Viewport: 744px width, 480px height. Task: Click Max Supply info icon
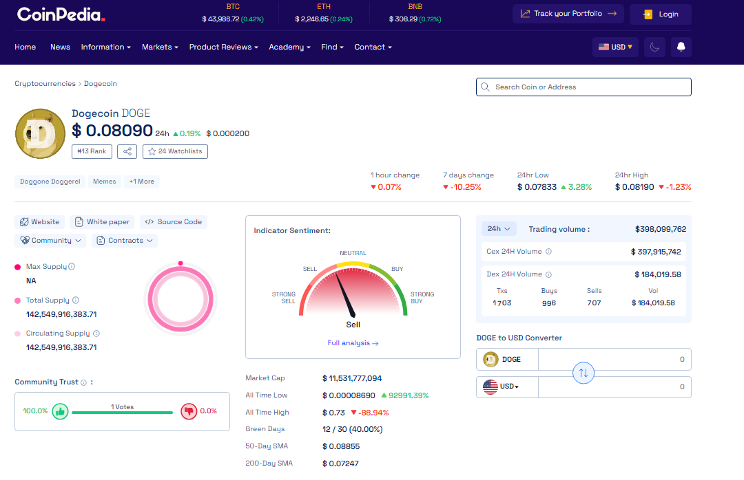[72, 267]
